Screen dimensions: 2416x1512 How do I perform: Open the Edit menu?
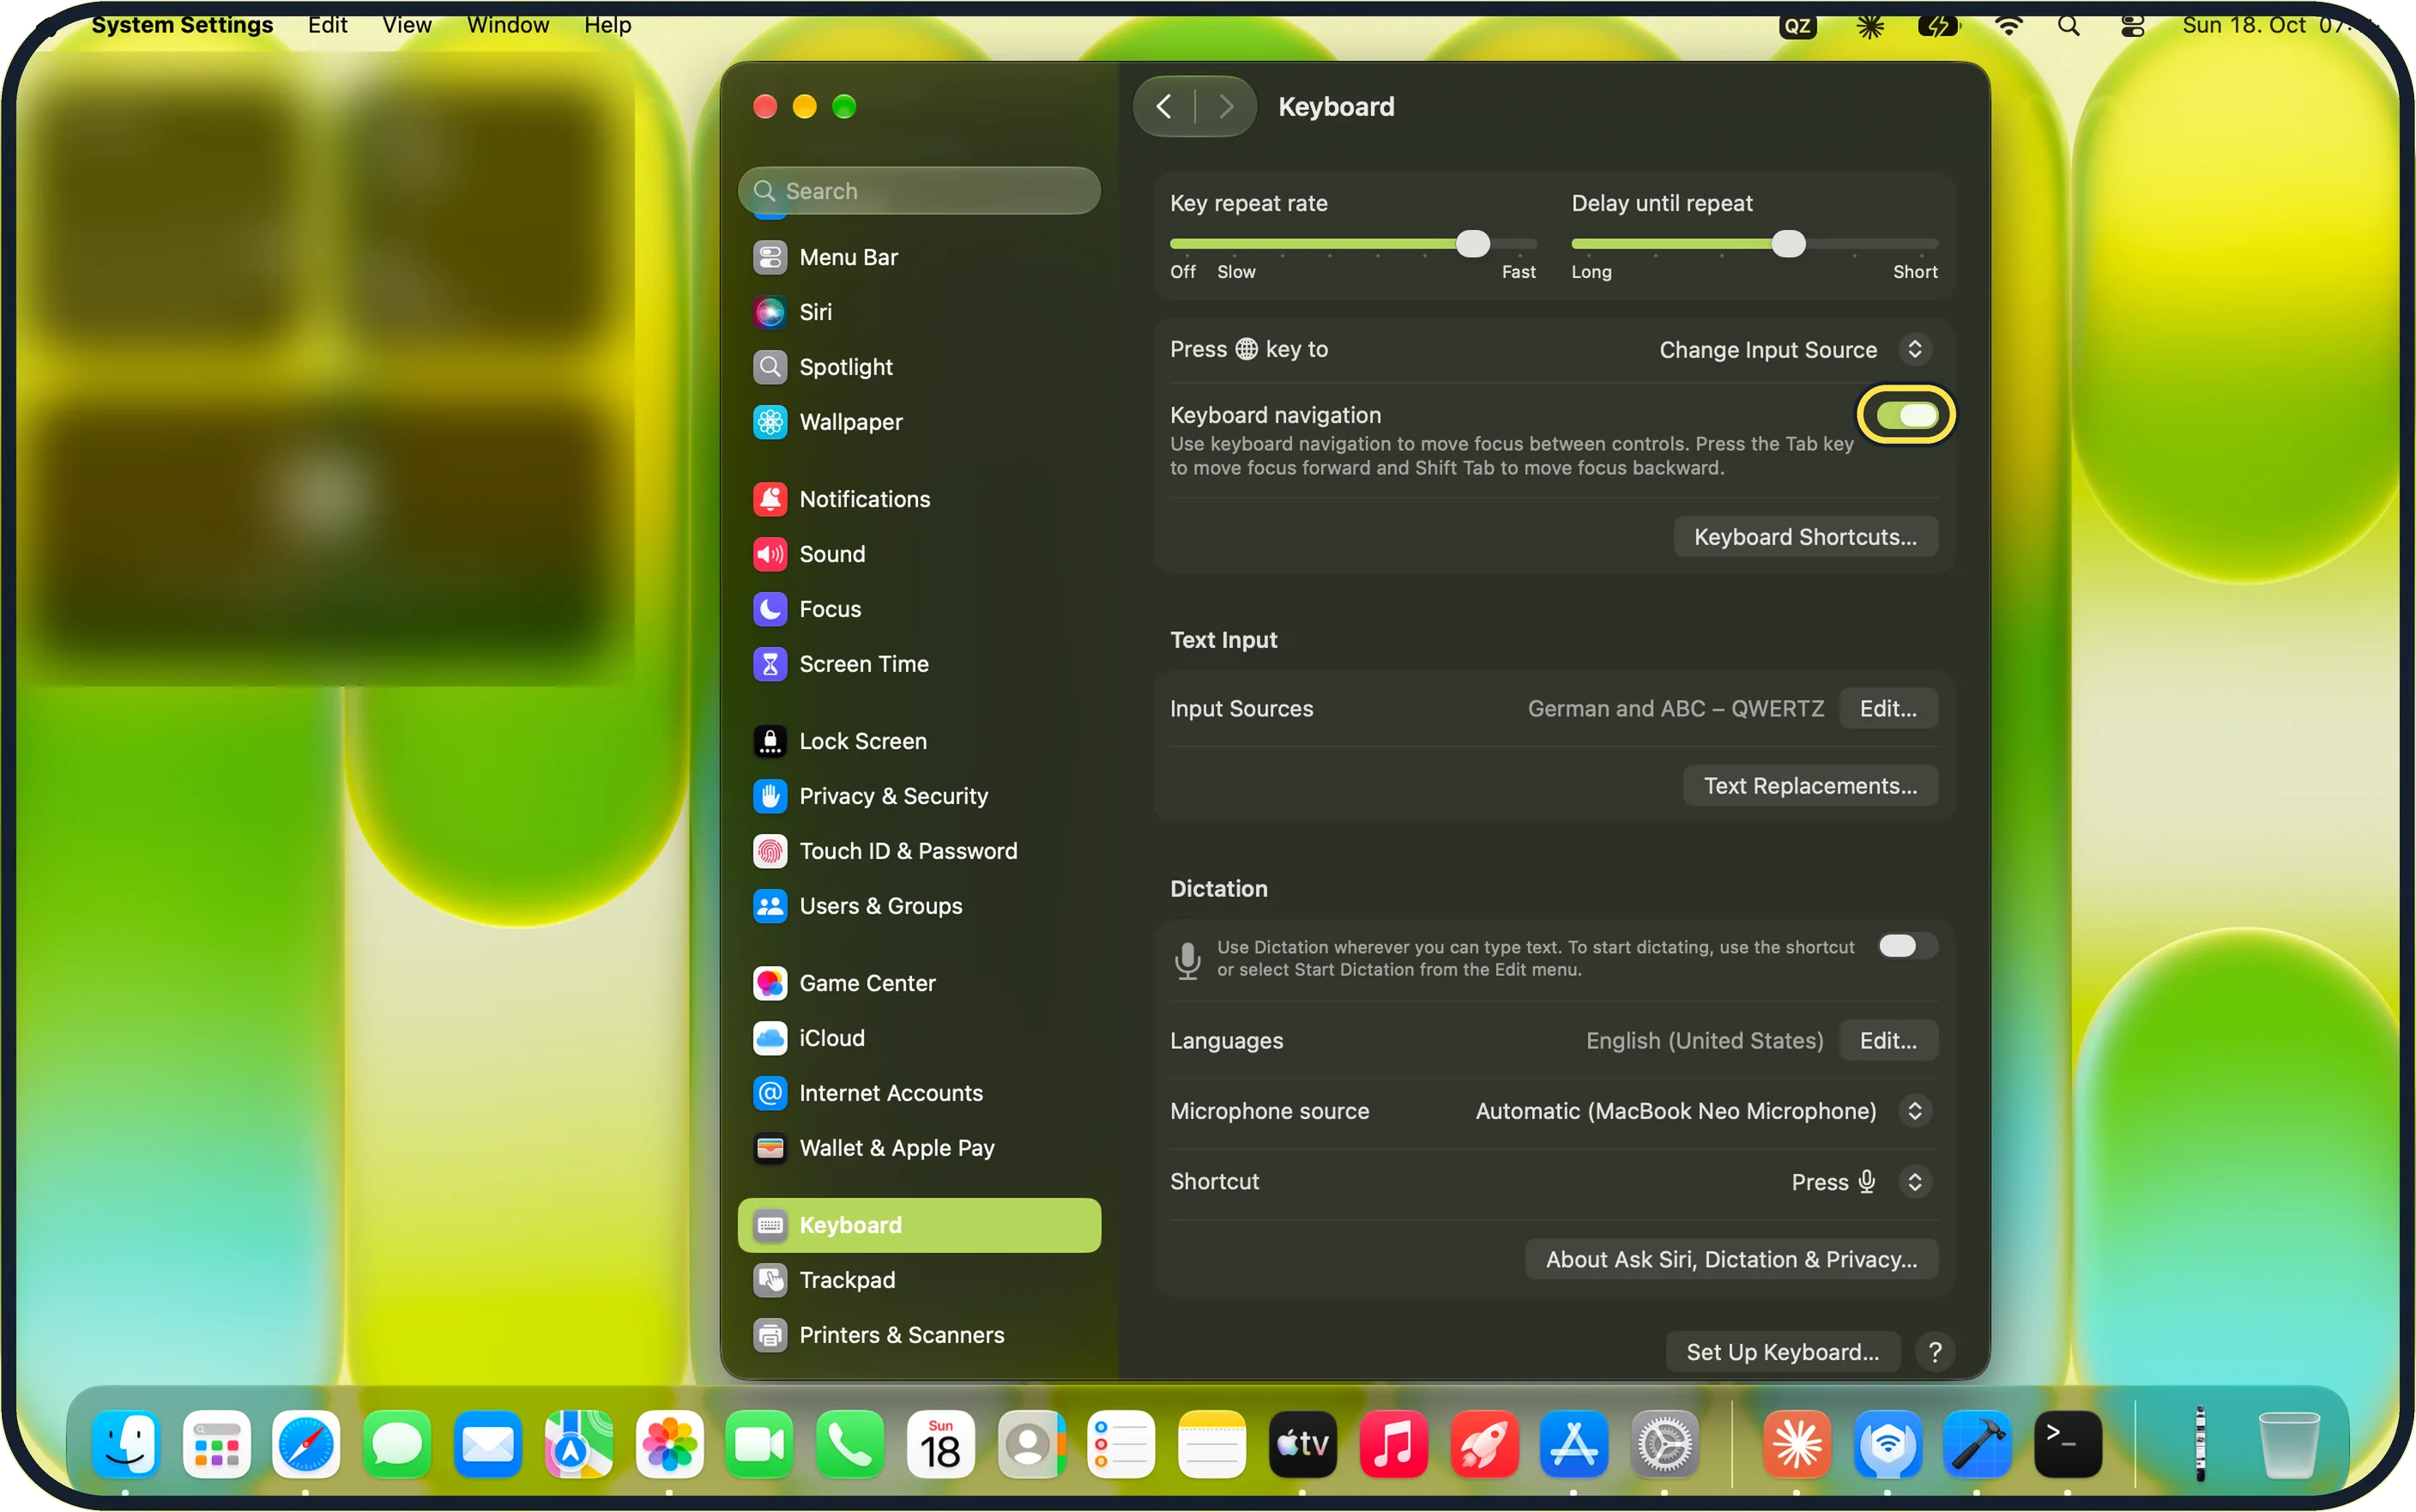pos(327,25)
